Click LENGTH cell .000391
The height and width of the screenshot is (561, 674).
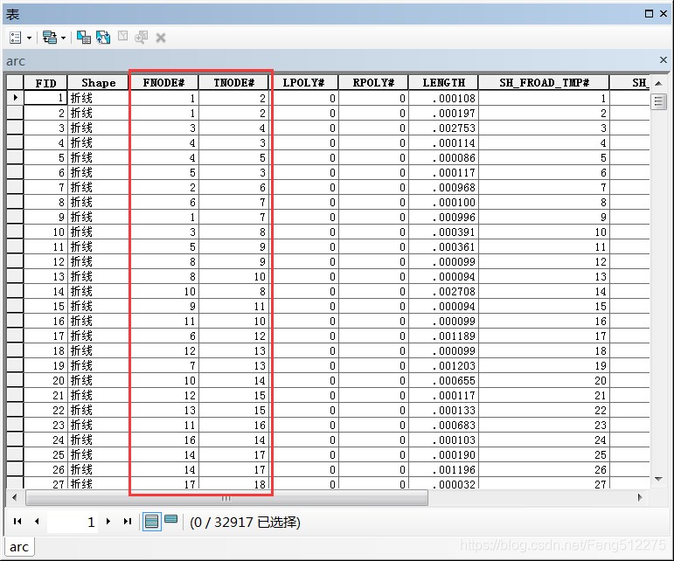pos(443,232)
